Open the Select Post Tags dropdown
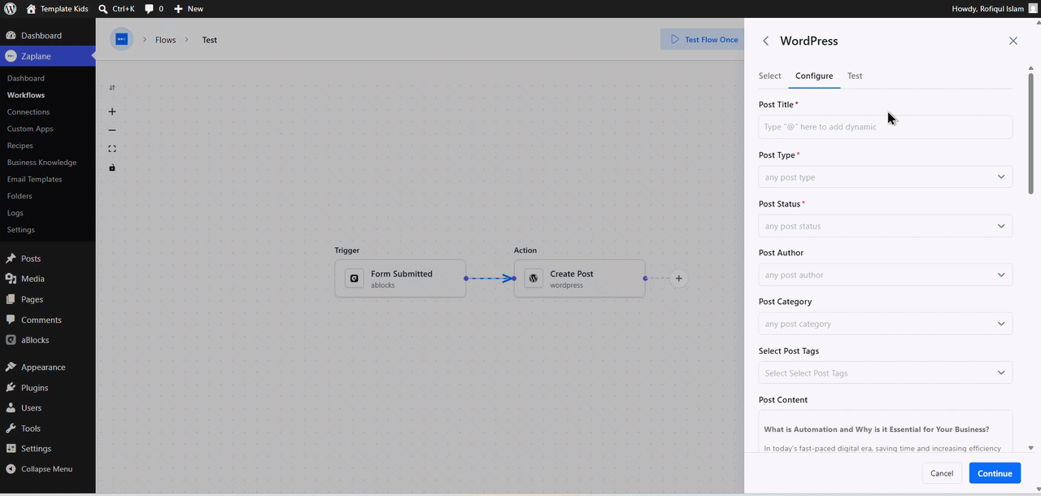This screenshot has width=1041, height=496. [x=885, y=372]
